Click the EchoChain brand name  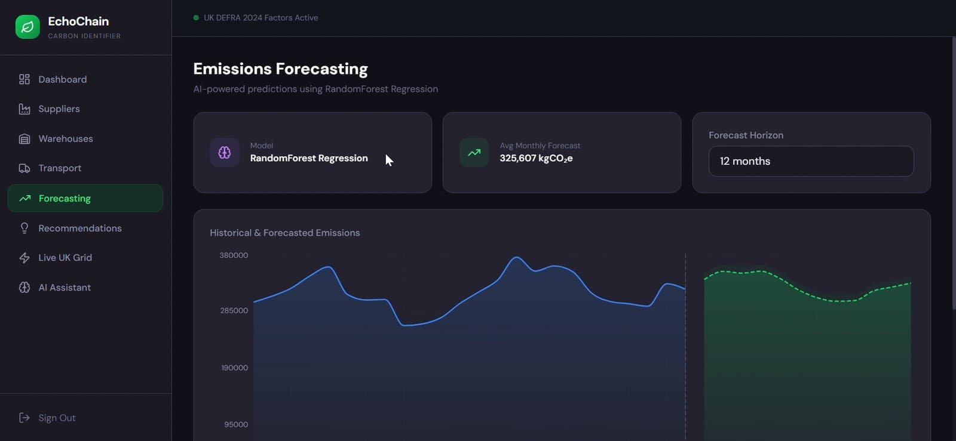(78, 21)
